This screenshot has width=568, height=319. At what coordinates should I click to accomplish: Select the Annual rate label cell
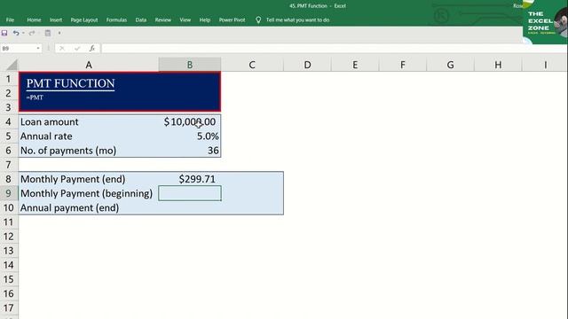click(89, 136)
